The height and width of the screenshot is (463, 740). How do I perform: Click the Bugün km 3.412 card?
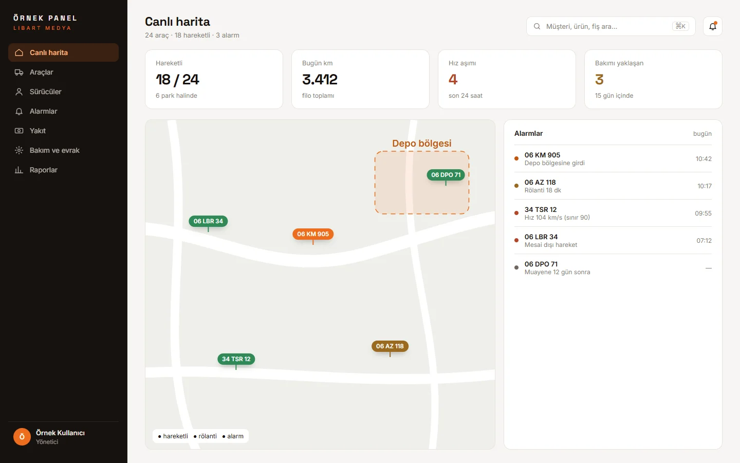(360, 79)
